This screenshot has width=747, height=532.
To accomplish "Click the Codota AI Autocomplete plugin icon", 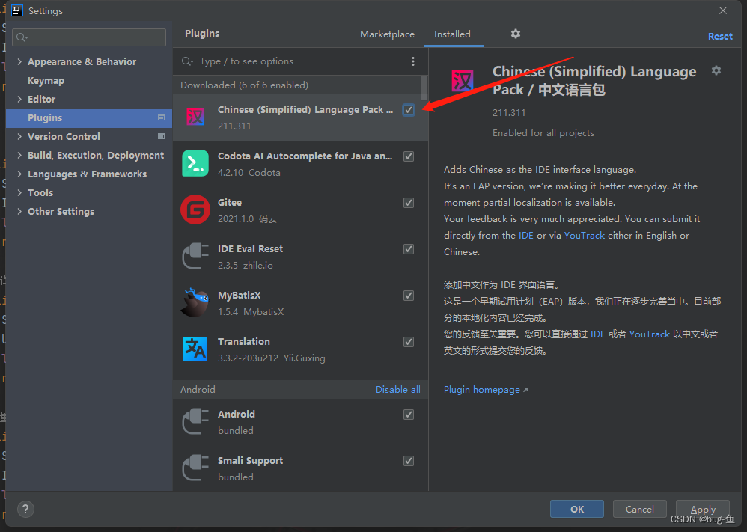I will click(195, 163).
